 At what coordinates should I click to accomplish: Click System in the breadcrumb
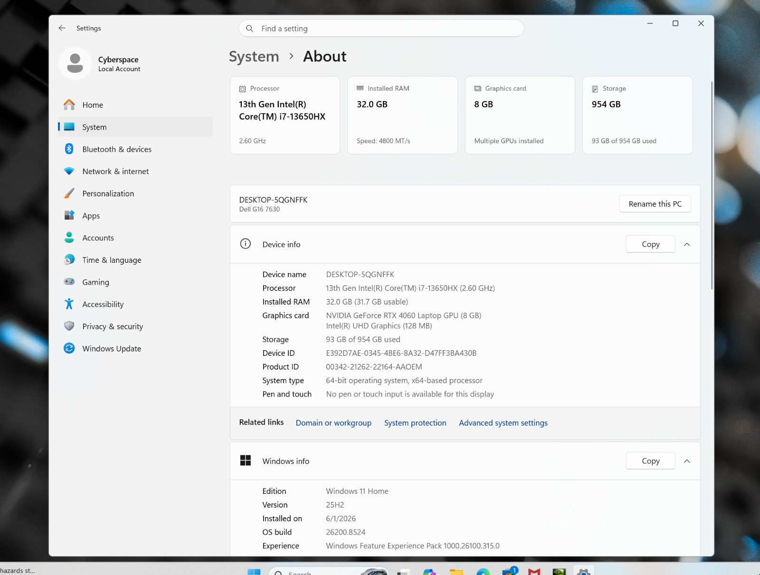pos(254,56)
